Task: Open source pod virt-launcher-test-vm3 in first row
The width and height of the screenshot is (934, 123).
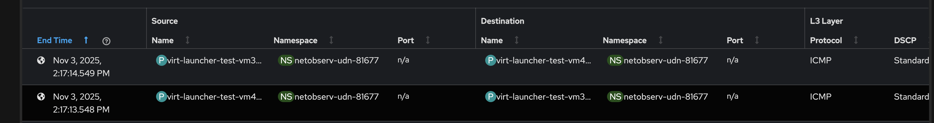Action: 214,60
